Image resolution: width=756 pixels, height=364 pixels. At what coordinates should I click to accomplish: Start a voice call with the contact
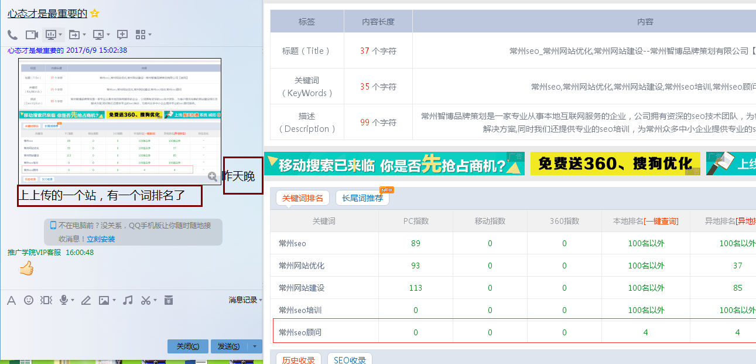tap(12, 35)
